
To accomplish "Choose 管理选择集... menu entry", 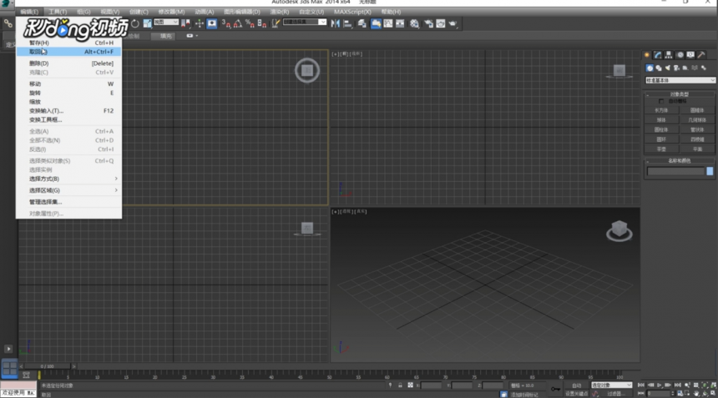I will point(69,202).
